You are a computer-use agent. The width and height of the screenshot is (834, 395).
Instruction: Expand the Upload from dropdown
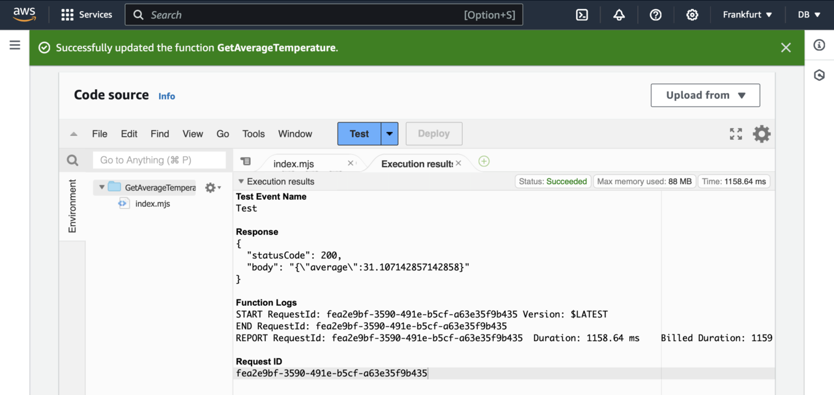(705, 95)
